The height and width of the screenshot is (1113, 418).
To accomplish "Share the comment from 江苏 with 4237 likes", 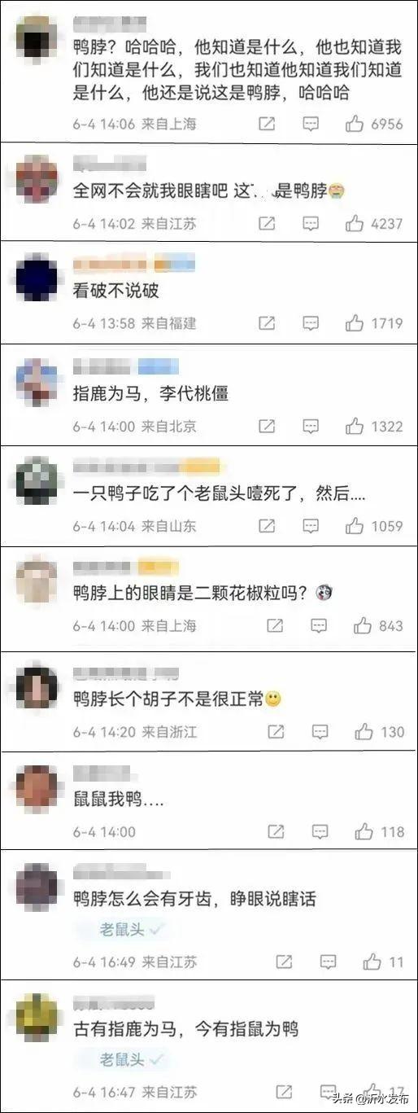I will click(x=266, y=223).
